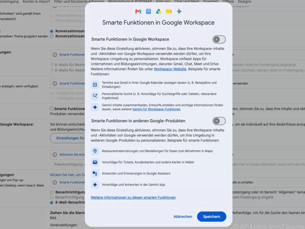Click Smarte Funktionen link above Intelligente Antwort
Screen dimensions: 305x229
tap(72, 84)
